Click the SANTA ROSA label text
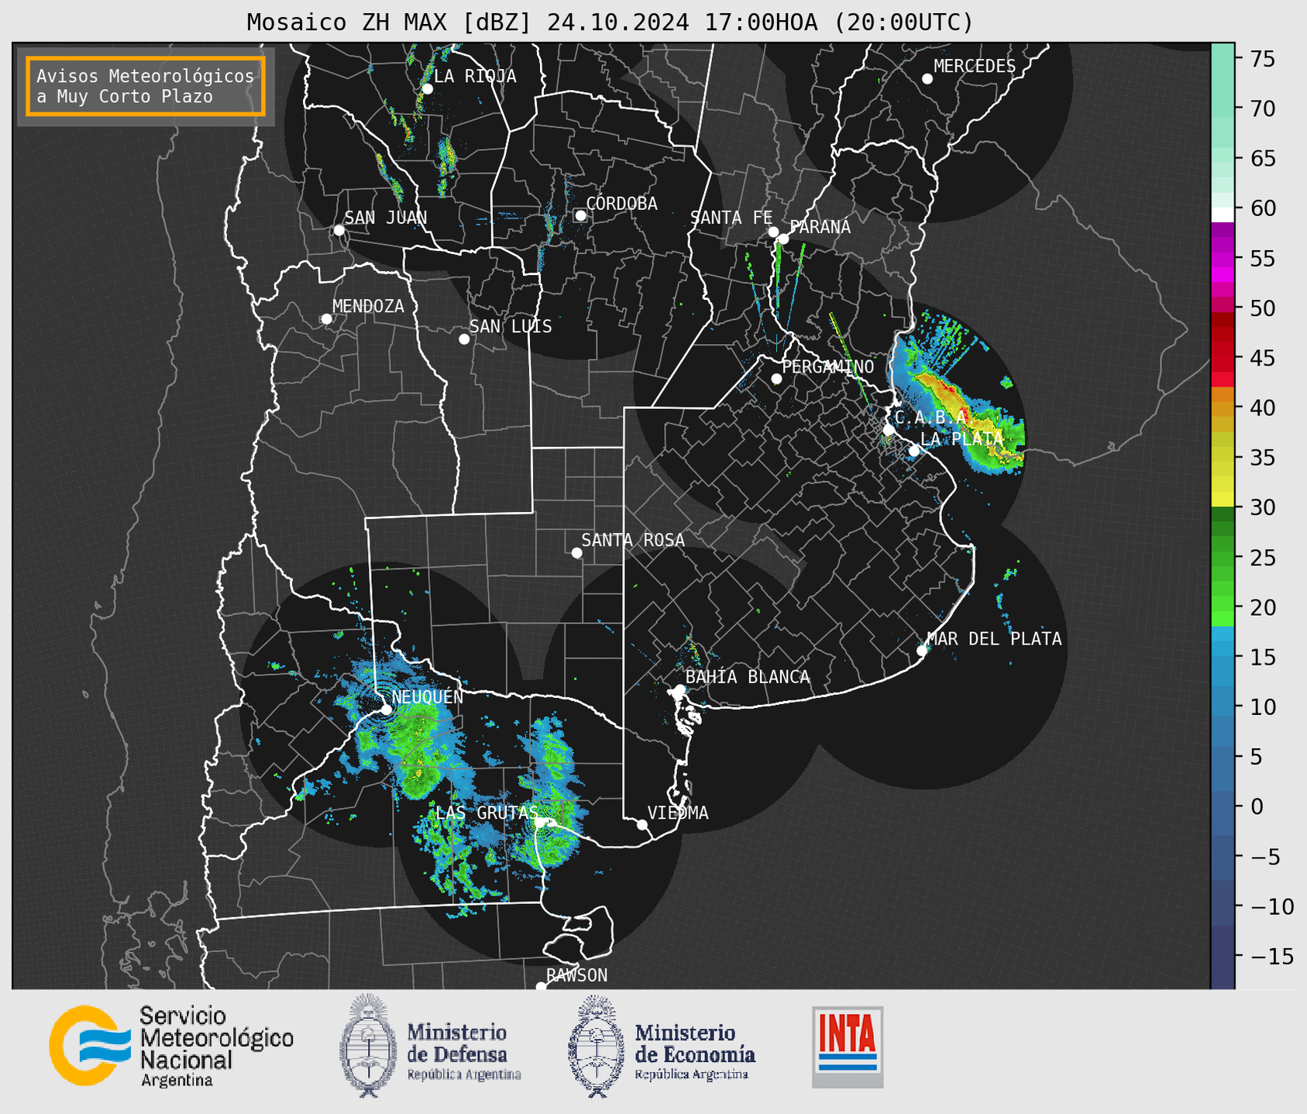The width and height of the screenshot is (1307, 1114). pos(633,540)
